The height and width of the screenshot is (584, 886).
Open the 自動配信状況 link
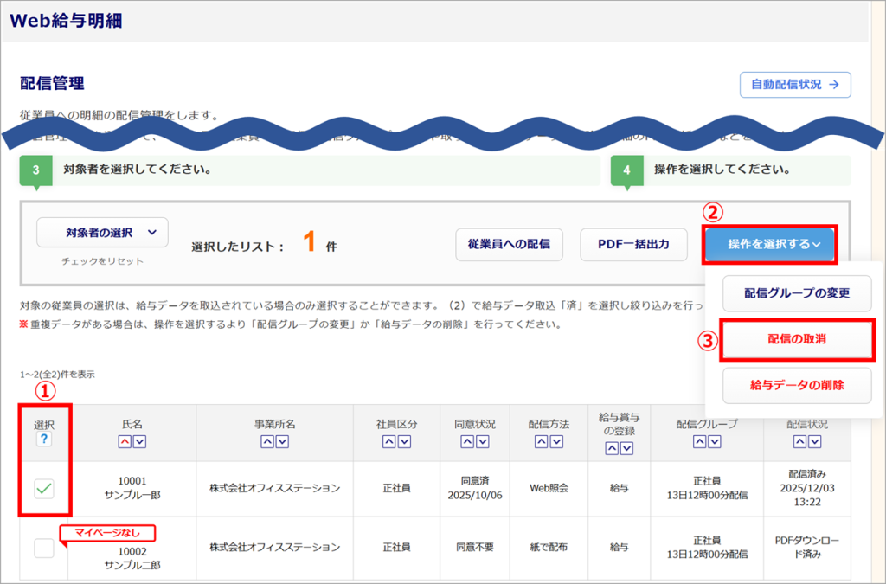(795, 85)
